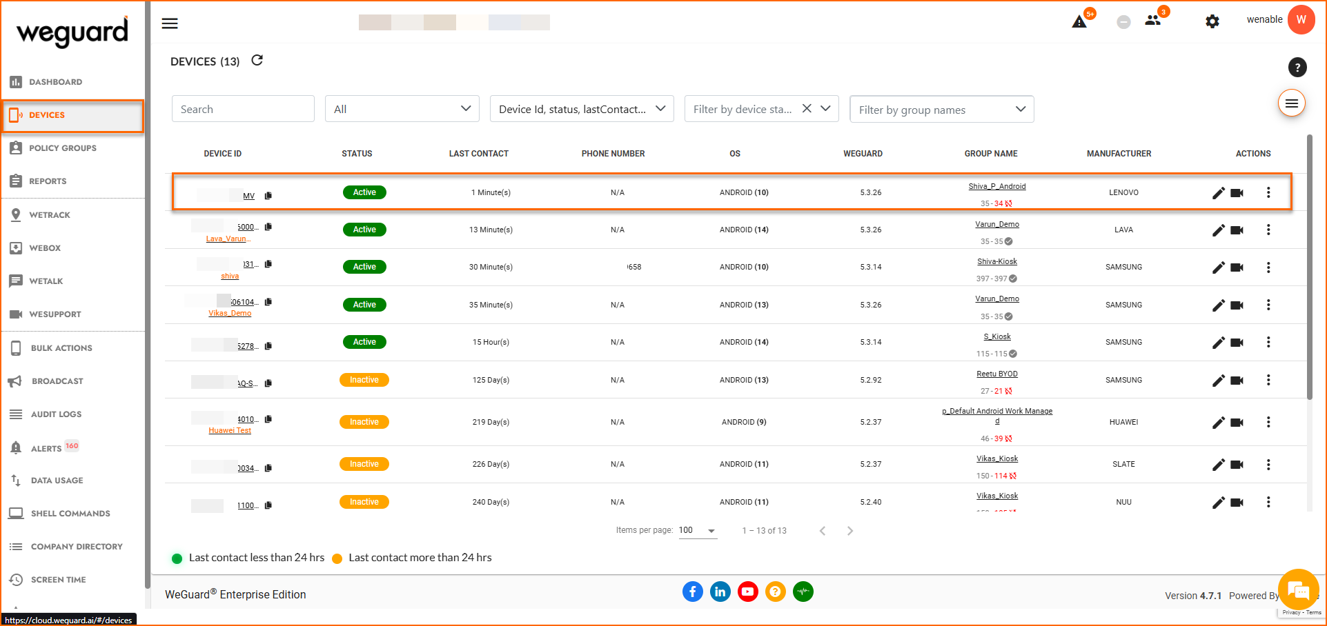Open more actions for the LENOVO device
The height and width of the screenshot is (626, 1327).
tap(1268, 192)
